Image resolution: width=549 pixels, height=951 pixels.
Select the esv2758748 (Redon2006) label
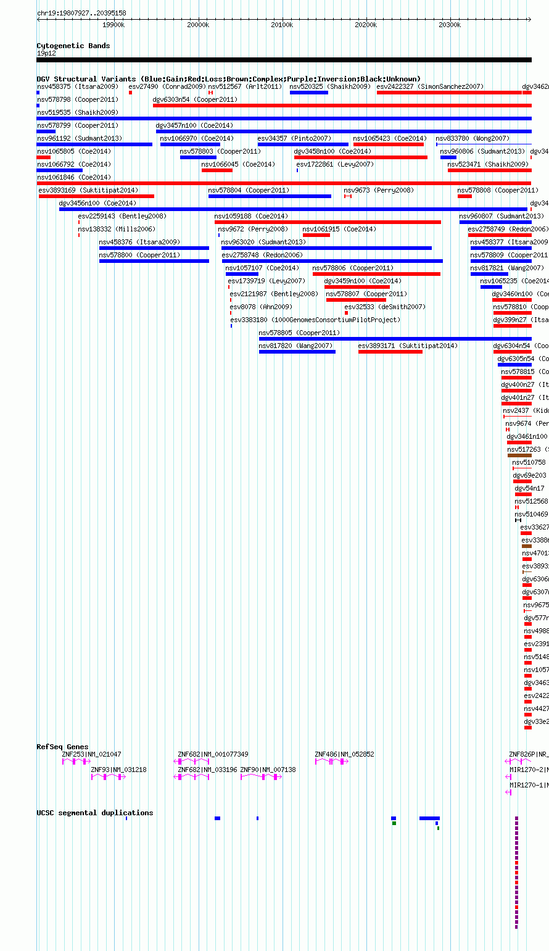(262, 255)
